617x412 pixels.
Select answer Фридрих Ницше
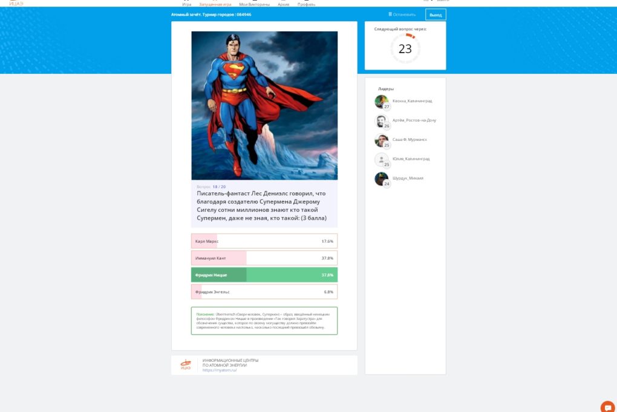pyautogui.click(x=264, y=275)
